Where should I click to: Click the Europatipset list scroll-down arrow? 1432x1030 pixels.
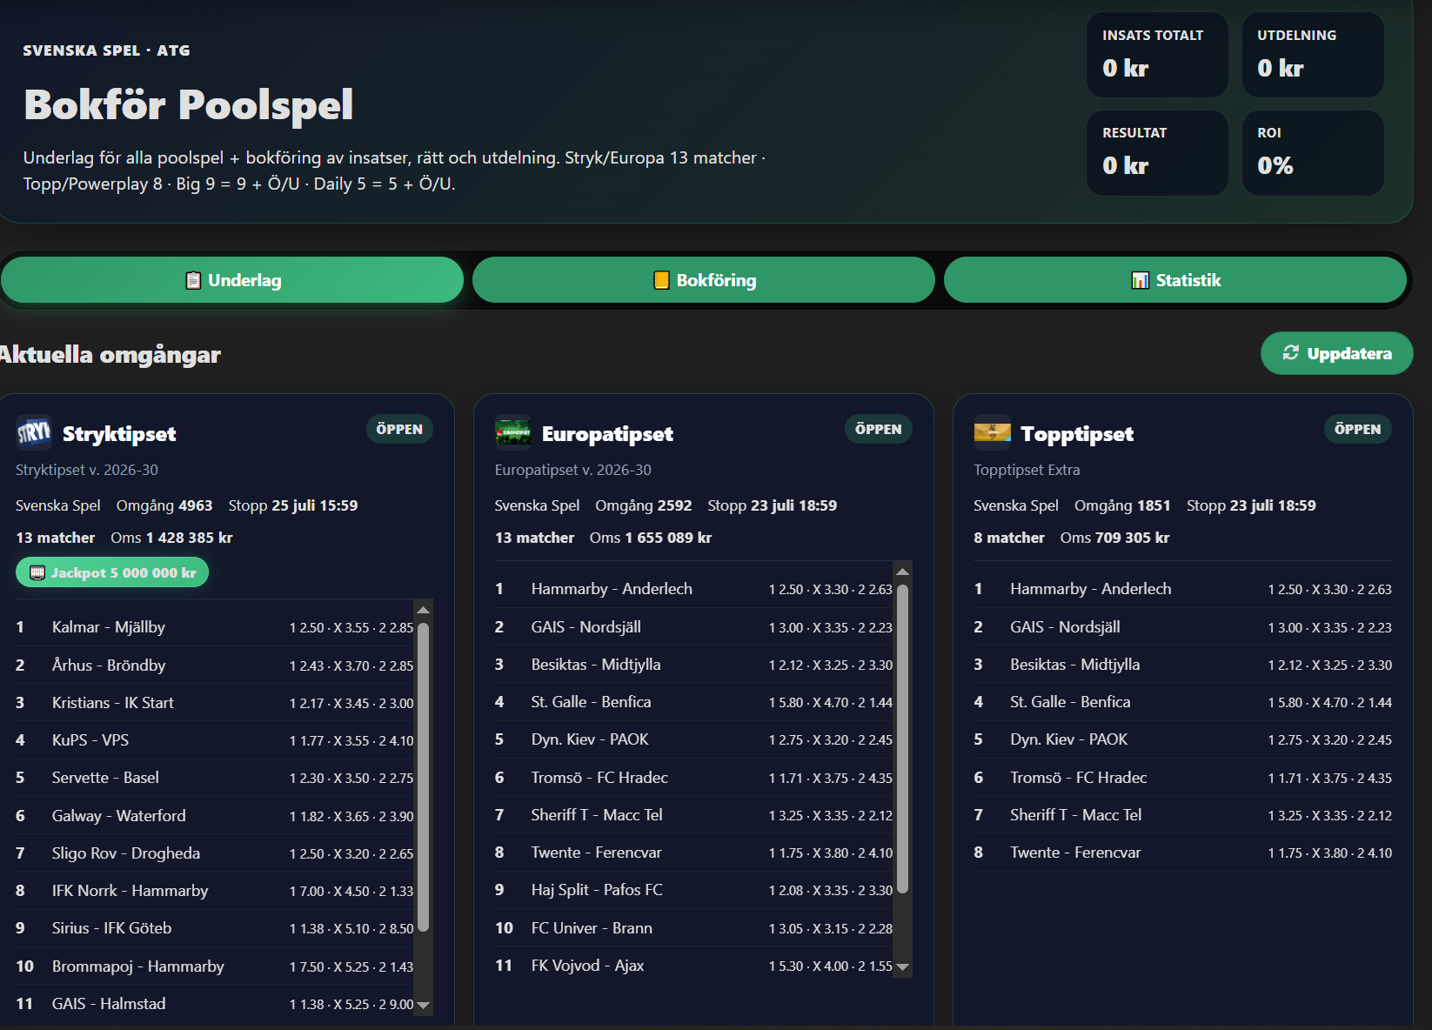click(x=902, y=967)
